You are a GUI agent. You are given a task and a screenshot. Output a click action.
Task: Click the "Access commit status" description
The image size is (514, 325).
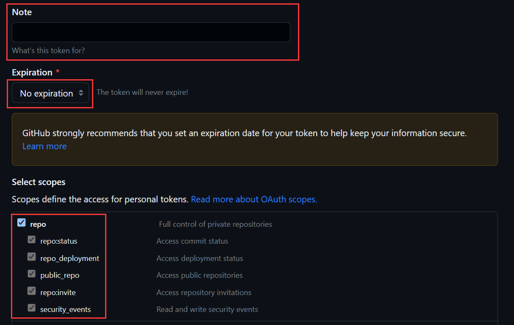click(x=192, y=241)
